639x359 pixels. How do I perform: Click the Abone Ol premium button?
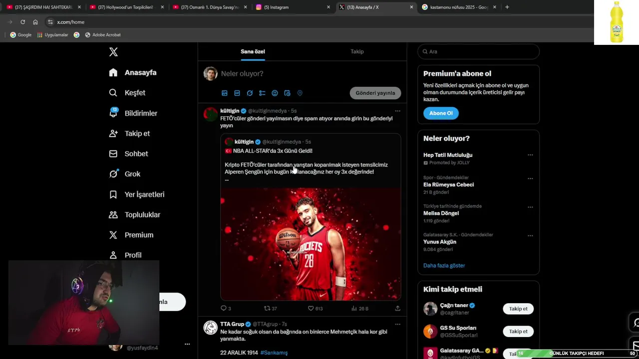tap(441, 113)
